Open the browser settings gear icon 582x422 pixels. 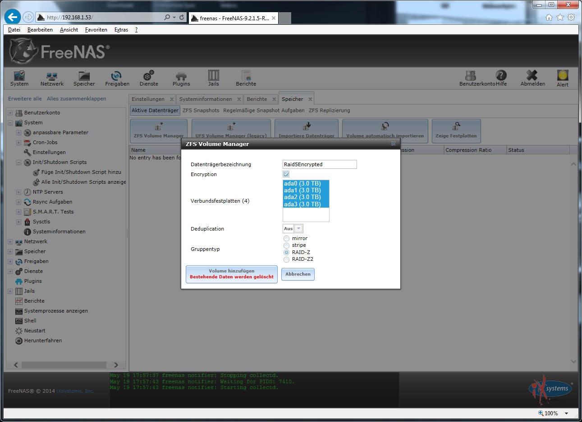click(571, 17)
